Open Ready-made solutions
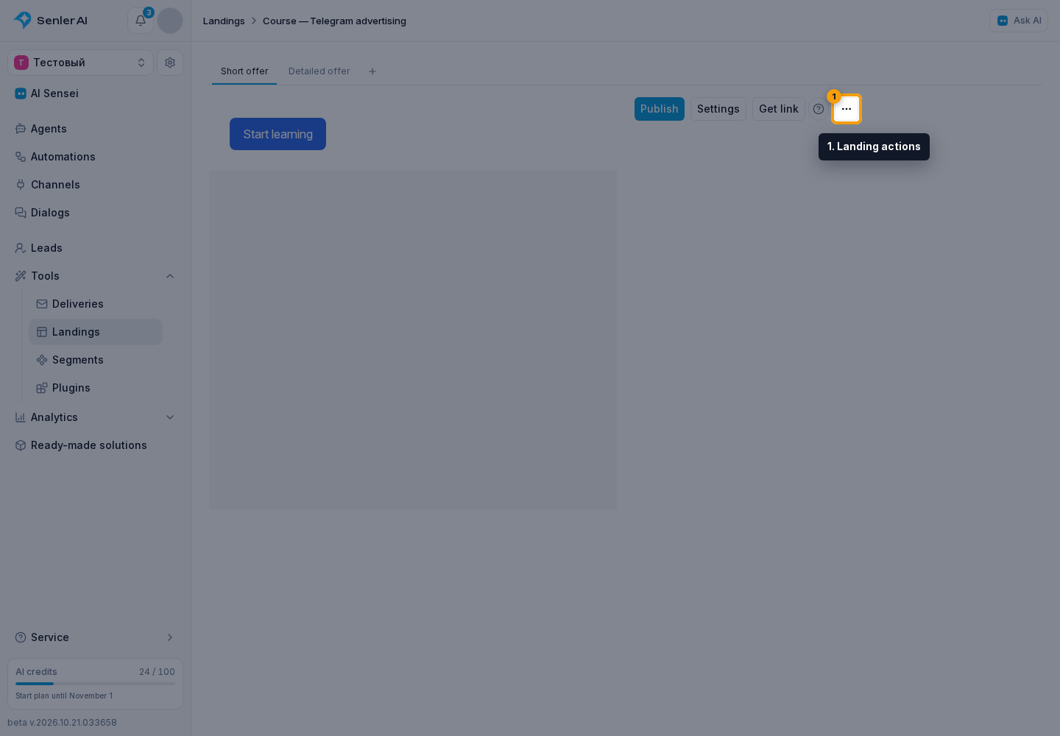This screenshot has width=1060, height=736. pos(96,445)
